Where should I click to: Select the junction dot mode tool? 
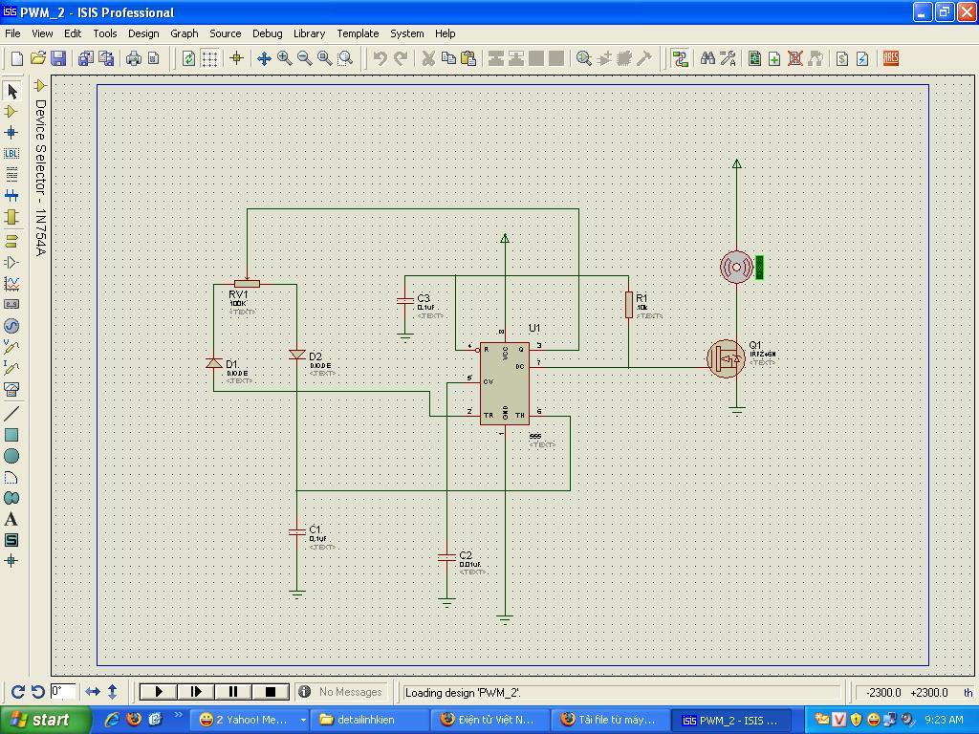pyautogui.click(x=11, y=132)
